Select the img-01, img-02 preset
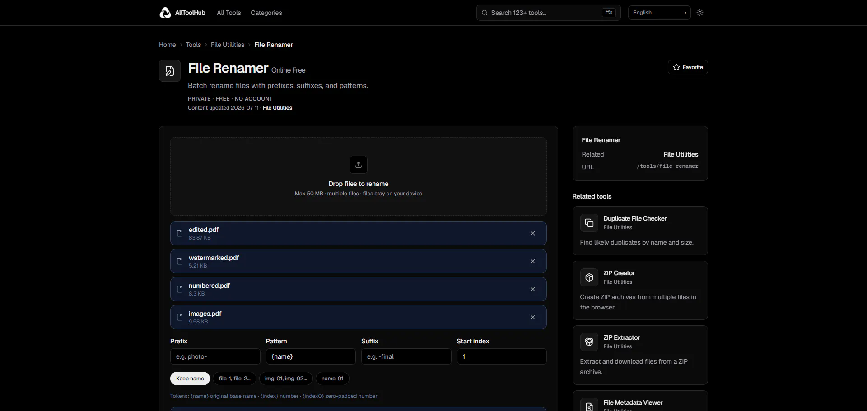The image size is (867, 411). click(x=286, y=379)
